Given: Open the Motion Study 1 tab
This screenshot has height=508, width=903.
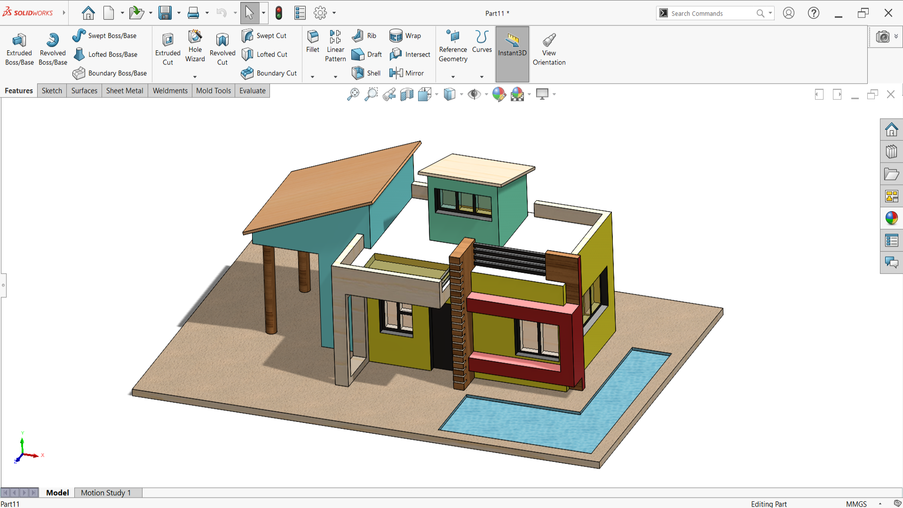Looking at the screenshot, I should pos(106,492).
